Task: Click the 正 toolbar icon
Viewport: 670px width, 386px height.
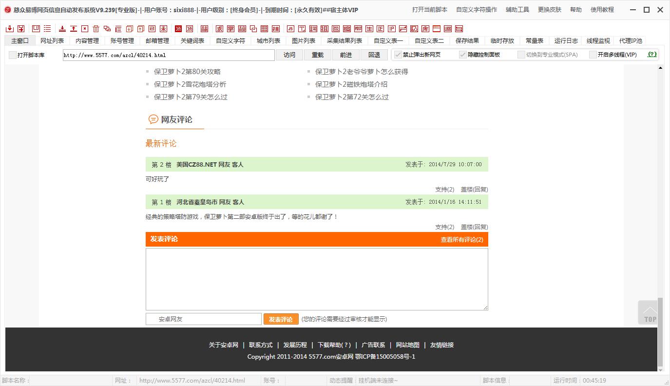Action: click(381, 29)
